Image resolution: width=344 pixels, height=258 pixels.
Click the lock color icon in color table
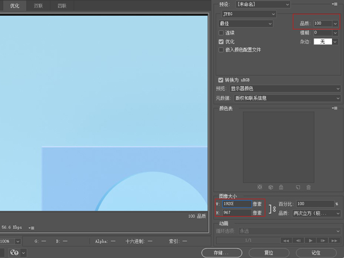point(281,187)
